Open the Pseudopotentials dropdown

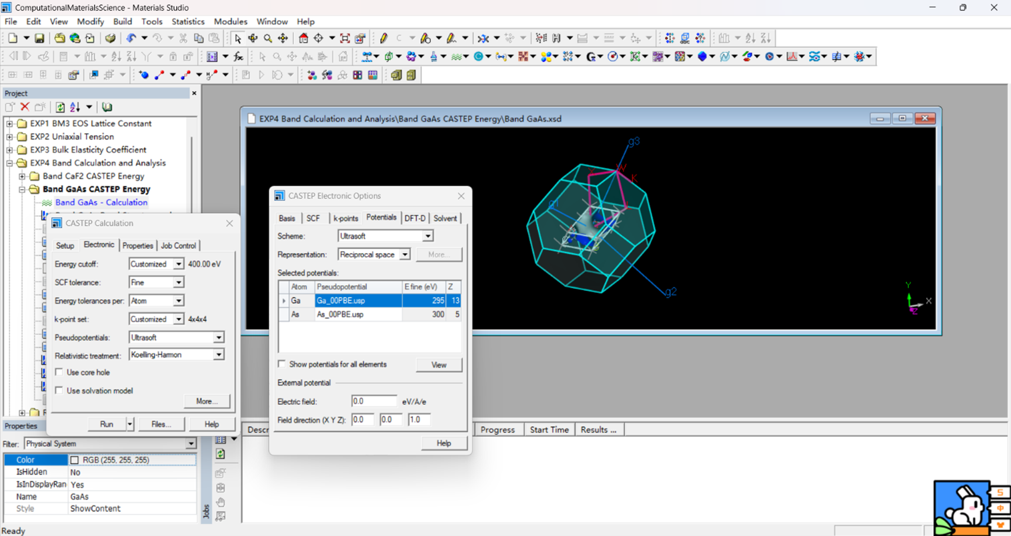point(218,338)
